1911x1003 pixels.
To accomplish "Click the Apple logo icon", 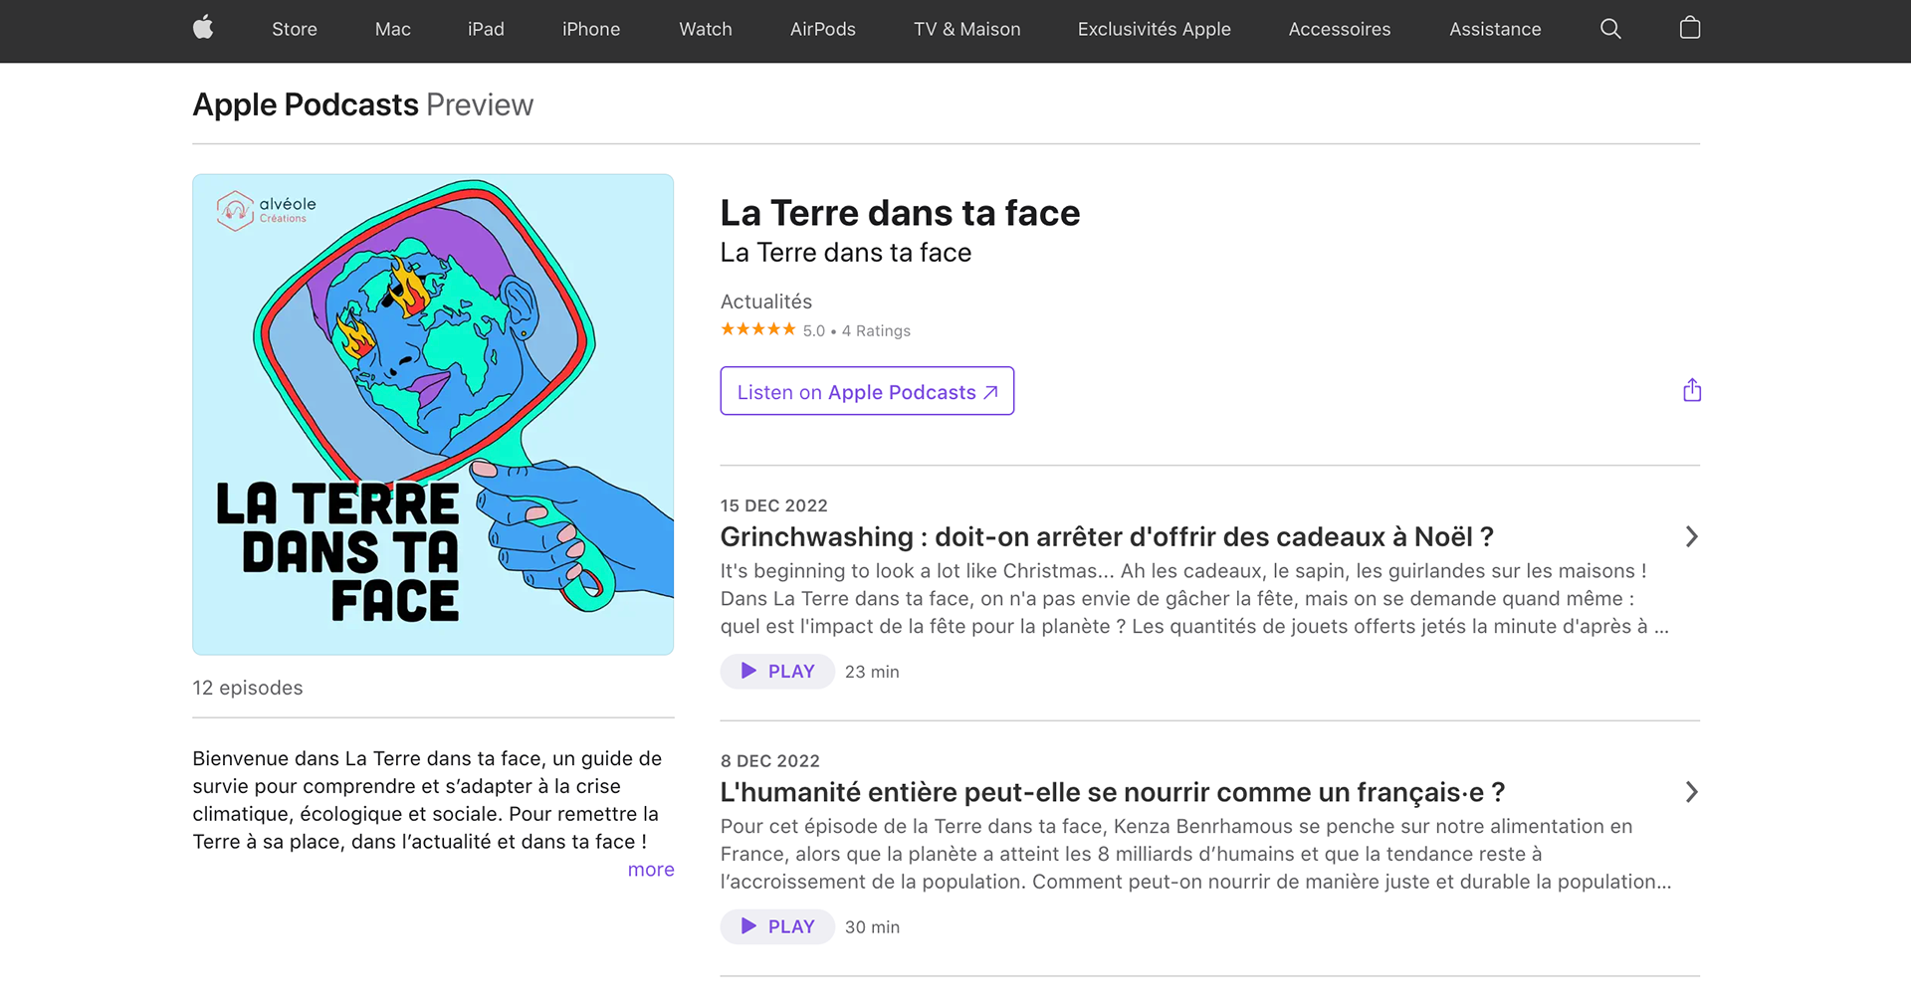I will pyautogui.click(x=203, y=28).
